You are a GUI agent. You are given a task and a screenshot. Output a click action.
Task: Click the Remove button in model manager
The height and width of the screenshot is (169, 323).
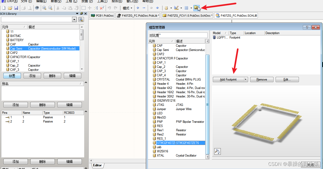262,79
